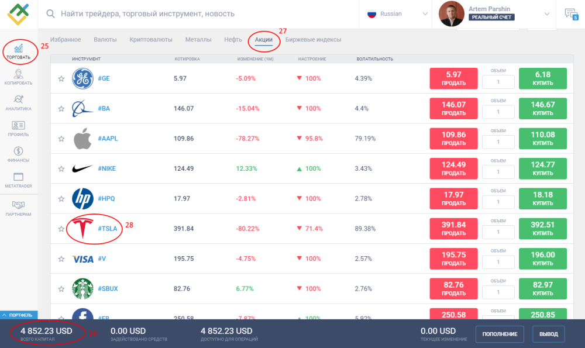The width and height of the screenshot is (585, 348).
Task: Switch to the Избранное tab
Action: [x=66, y=40]
